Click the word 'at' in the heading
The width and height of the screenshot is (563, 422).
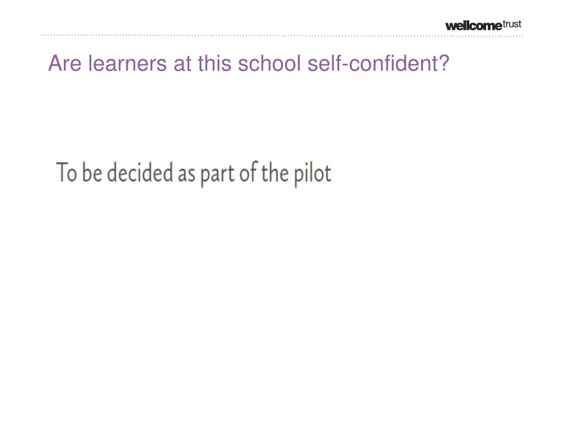[183, 65]
